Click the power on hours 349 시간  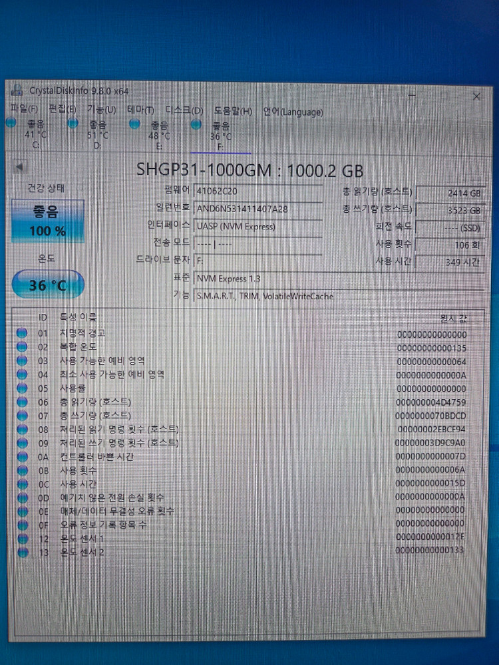450,262
